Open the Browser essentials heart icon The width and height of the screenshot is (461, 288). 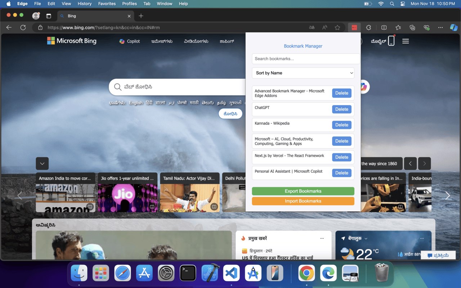click(427, 27)
